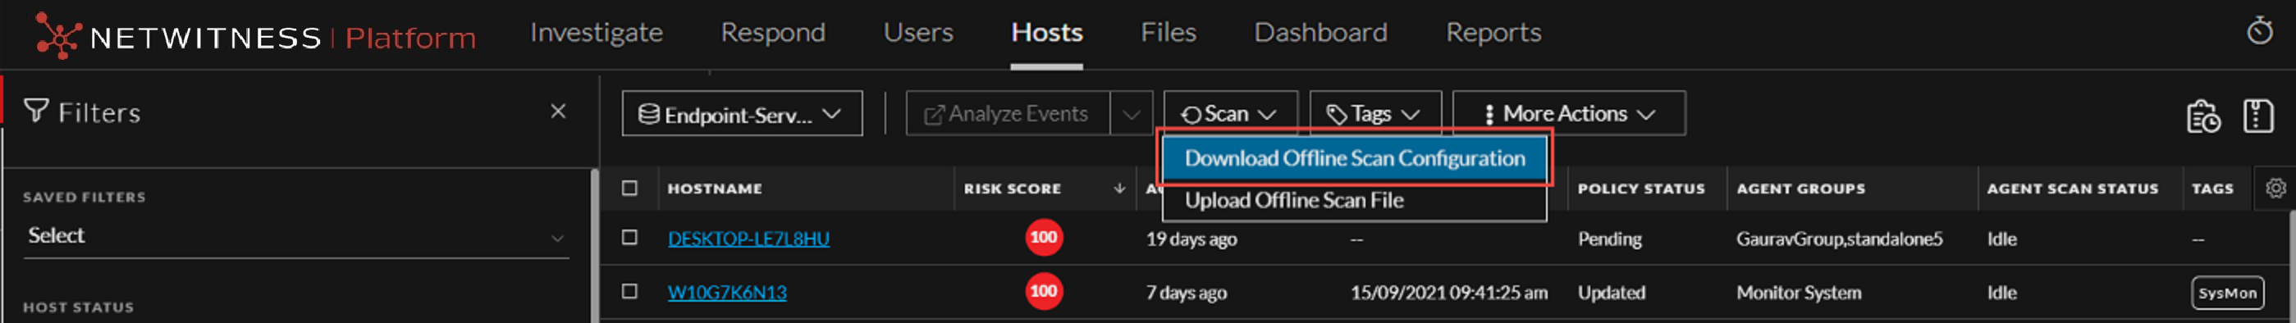Toggle the select-all hosts checkbox
The image size is (2296, 323).
click(x=630, y=188)
